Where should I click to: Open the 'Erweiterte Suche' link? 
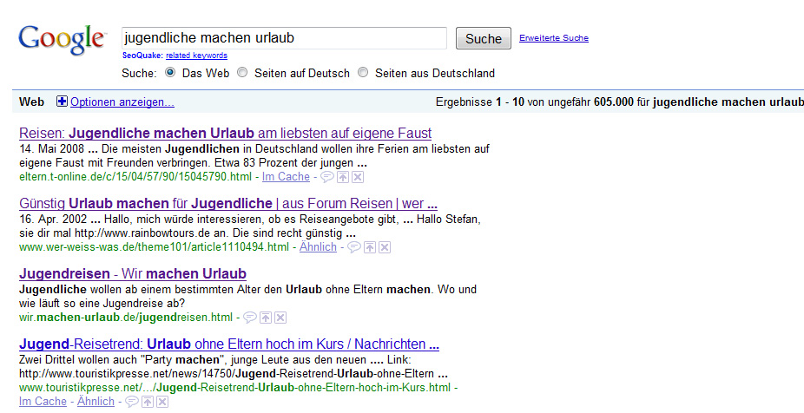point(554,38)
